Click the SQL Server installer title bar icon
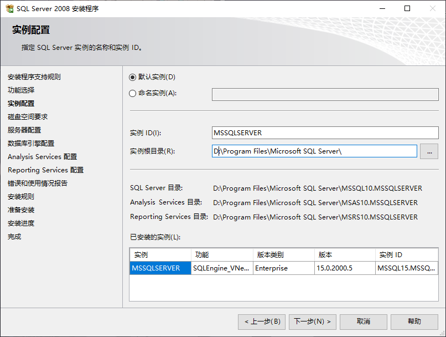 point(9,8)
